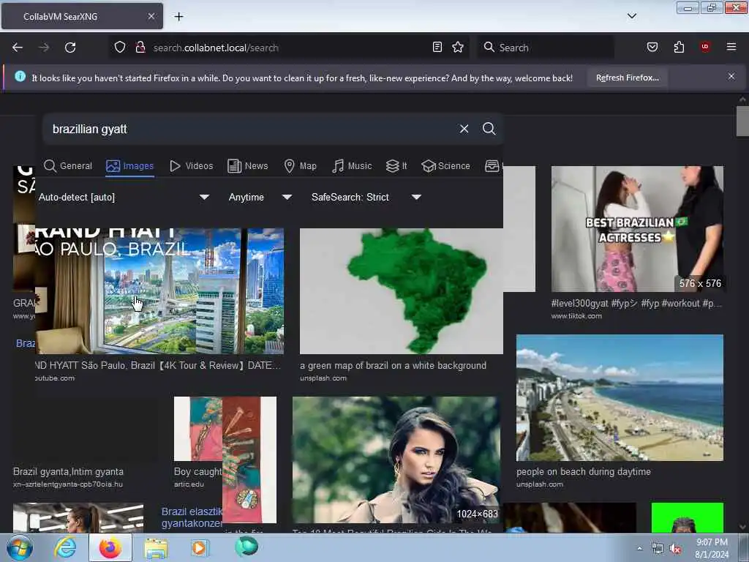Open the Extensions puzzle icon
749x562 pixels.
(x=679, y=47)
